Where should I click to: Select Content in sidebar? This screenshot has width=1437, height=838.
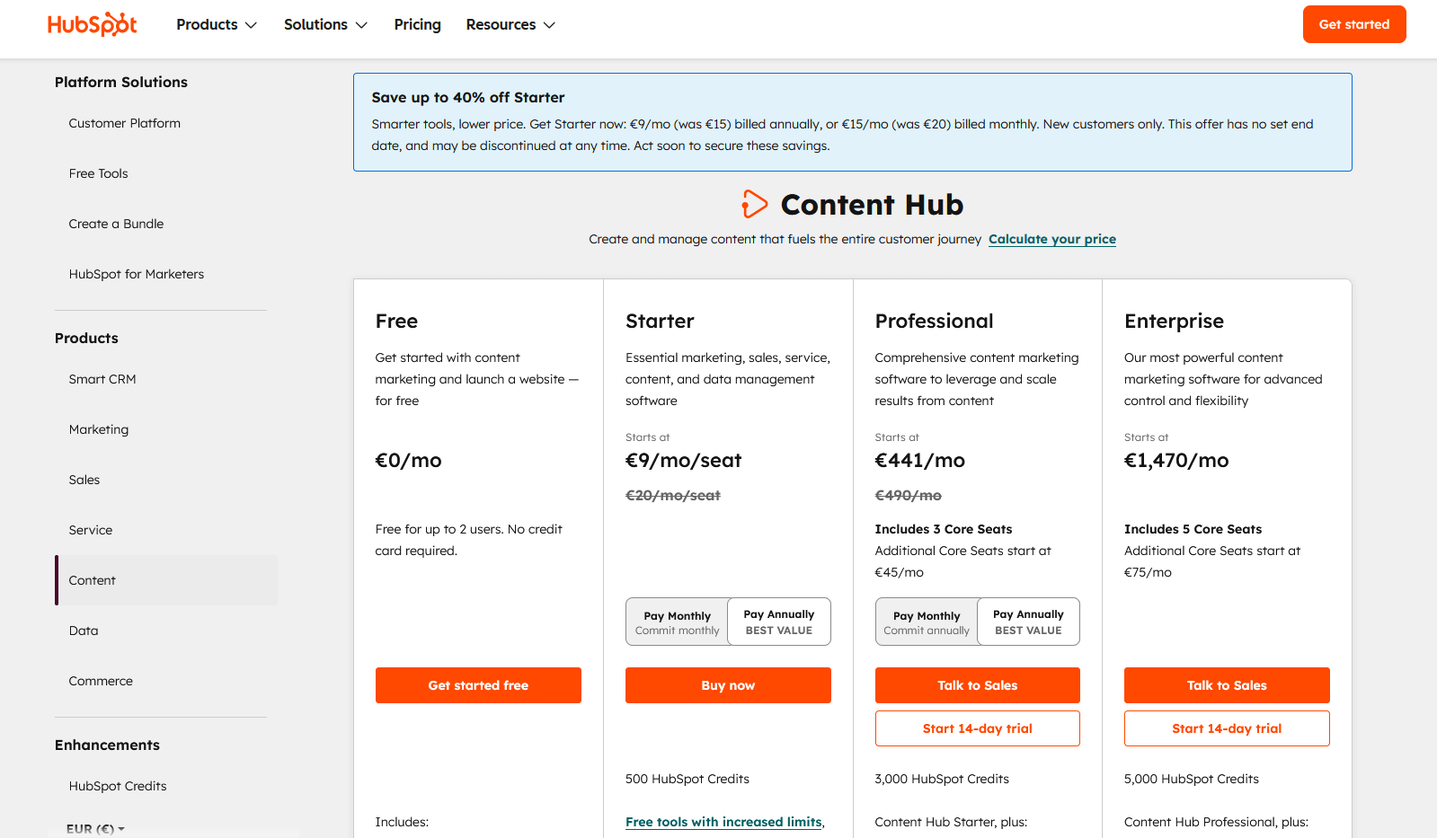[x=166, y=580]
